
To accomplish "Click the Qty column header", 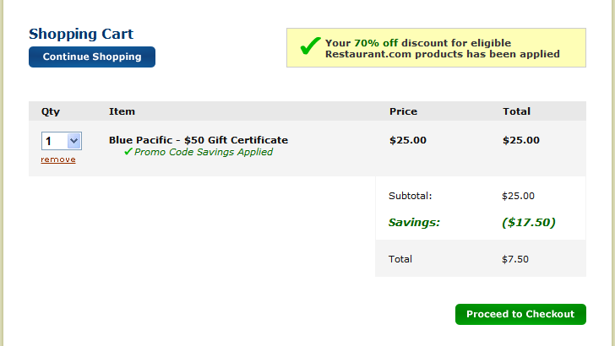I will [51, 111].
